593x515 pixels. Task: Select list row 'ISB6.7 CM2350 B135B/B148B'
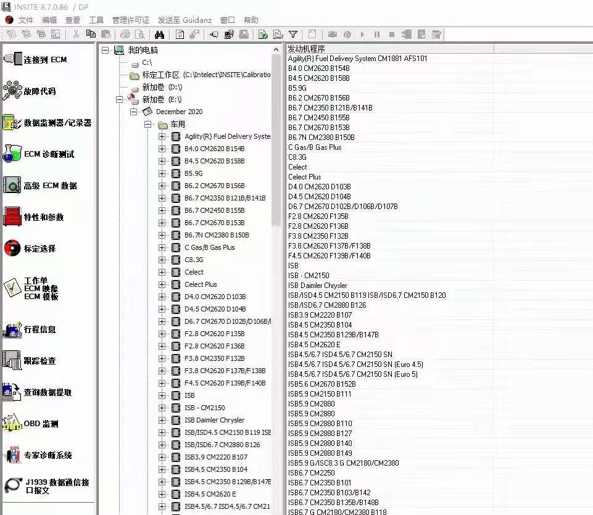pyautogui.click(x=333, y=503)
